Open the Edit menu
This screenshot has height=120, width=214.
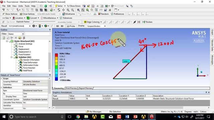9,6
